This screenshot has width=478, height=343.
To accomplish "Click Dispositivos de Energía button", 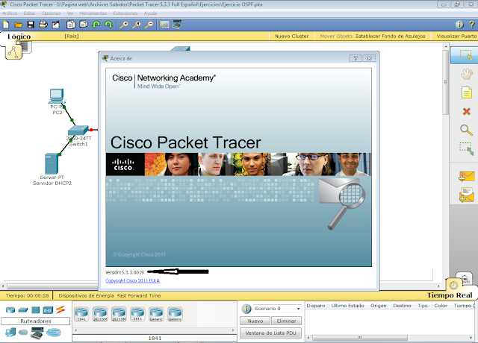I will [x=86, y=295].
